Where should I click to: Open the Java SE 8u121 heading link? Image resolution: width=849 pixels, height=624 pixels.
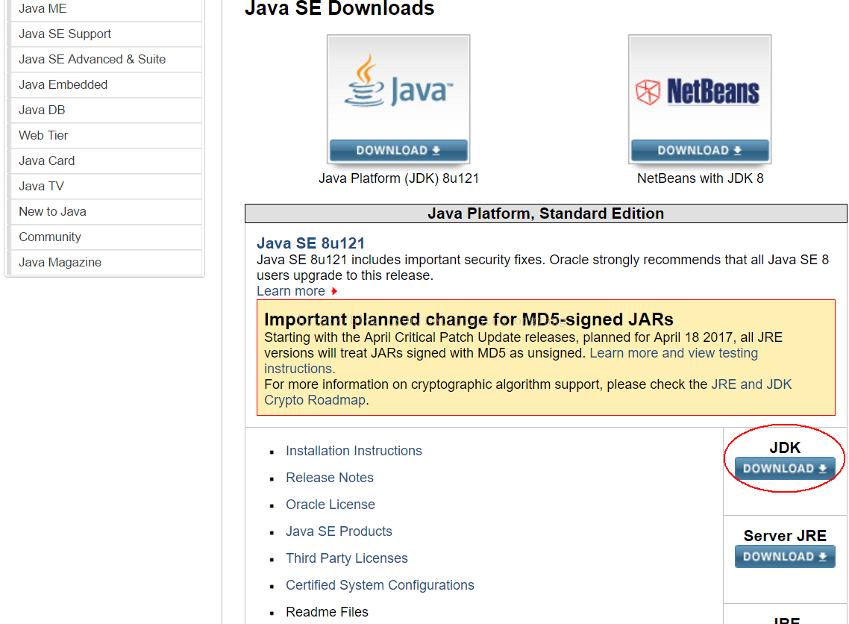point(311,243)
